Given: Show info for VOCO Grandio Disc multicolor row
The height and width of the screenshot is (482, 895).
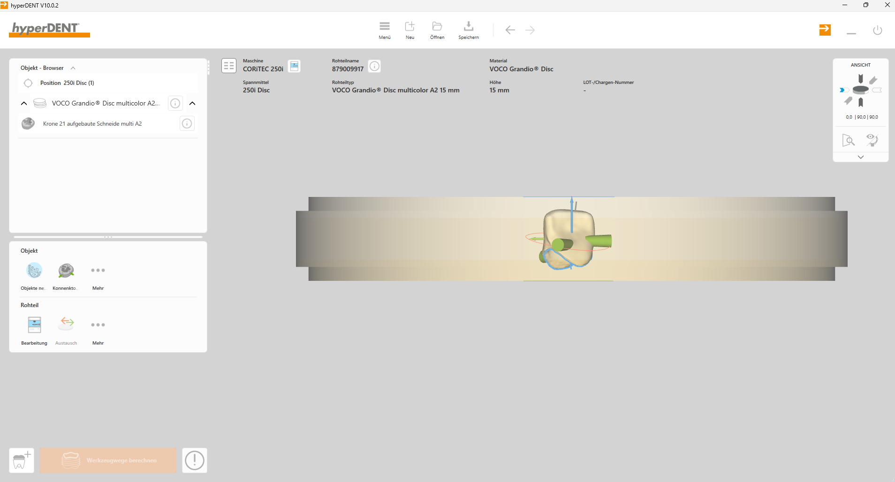Looking at the screenshot, I should [x=175, y=103].
